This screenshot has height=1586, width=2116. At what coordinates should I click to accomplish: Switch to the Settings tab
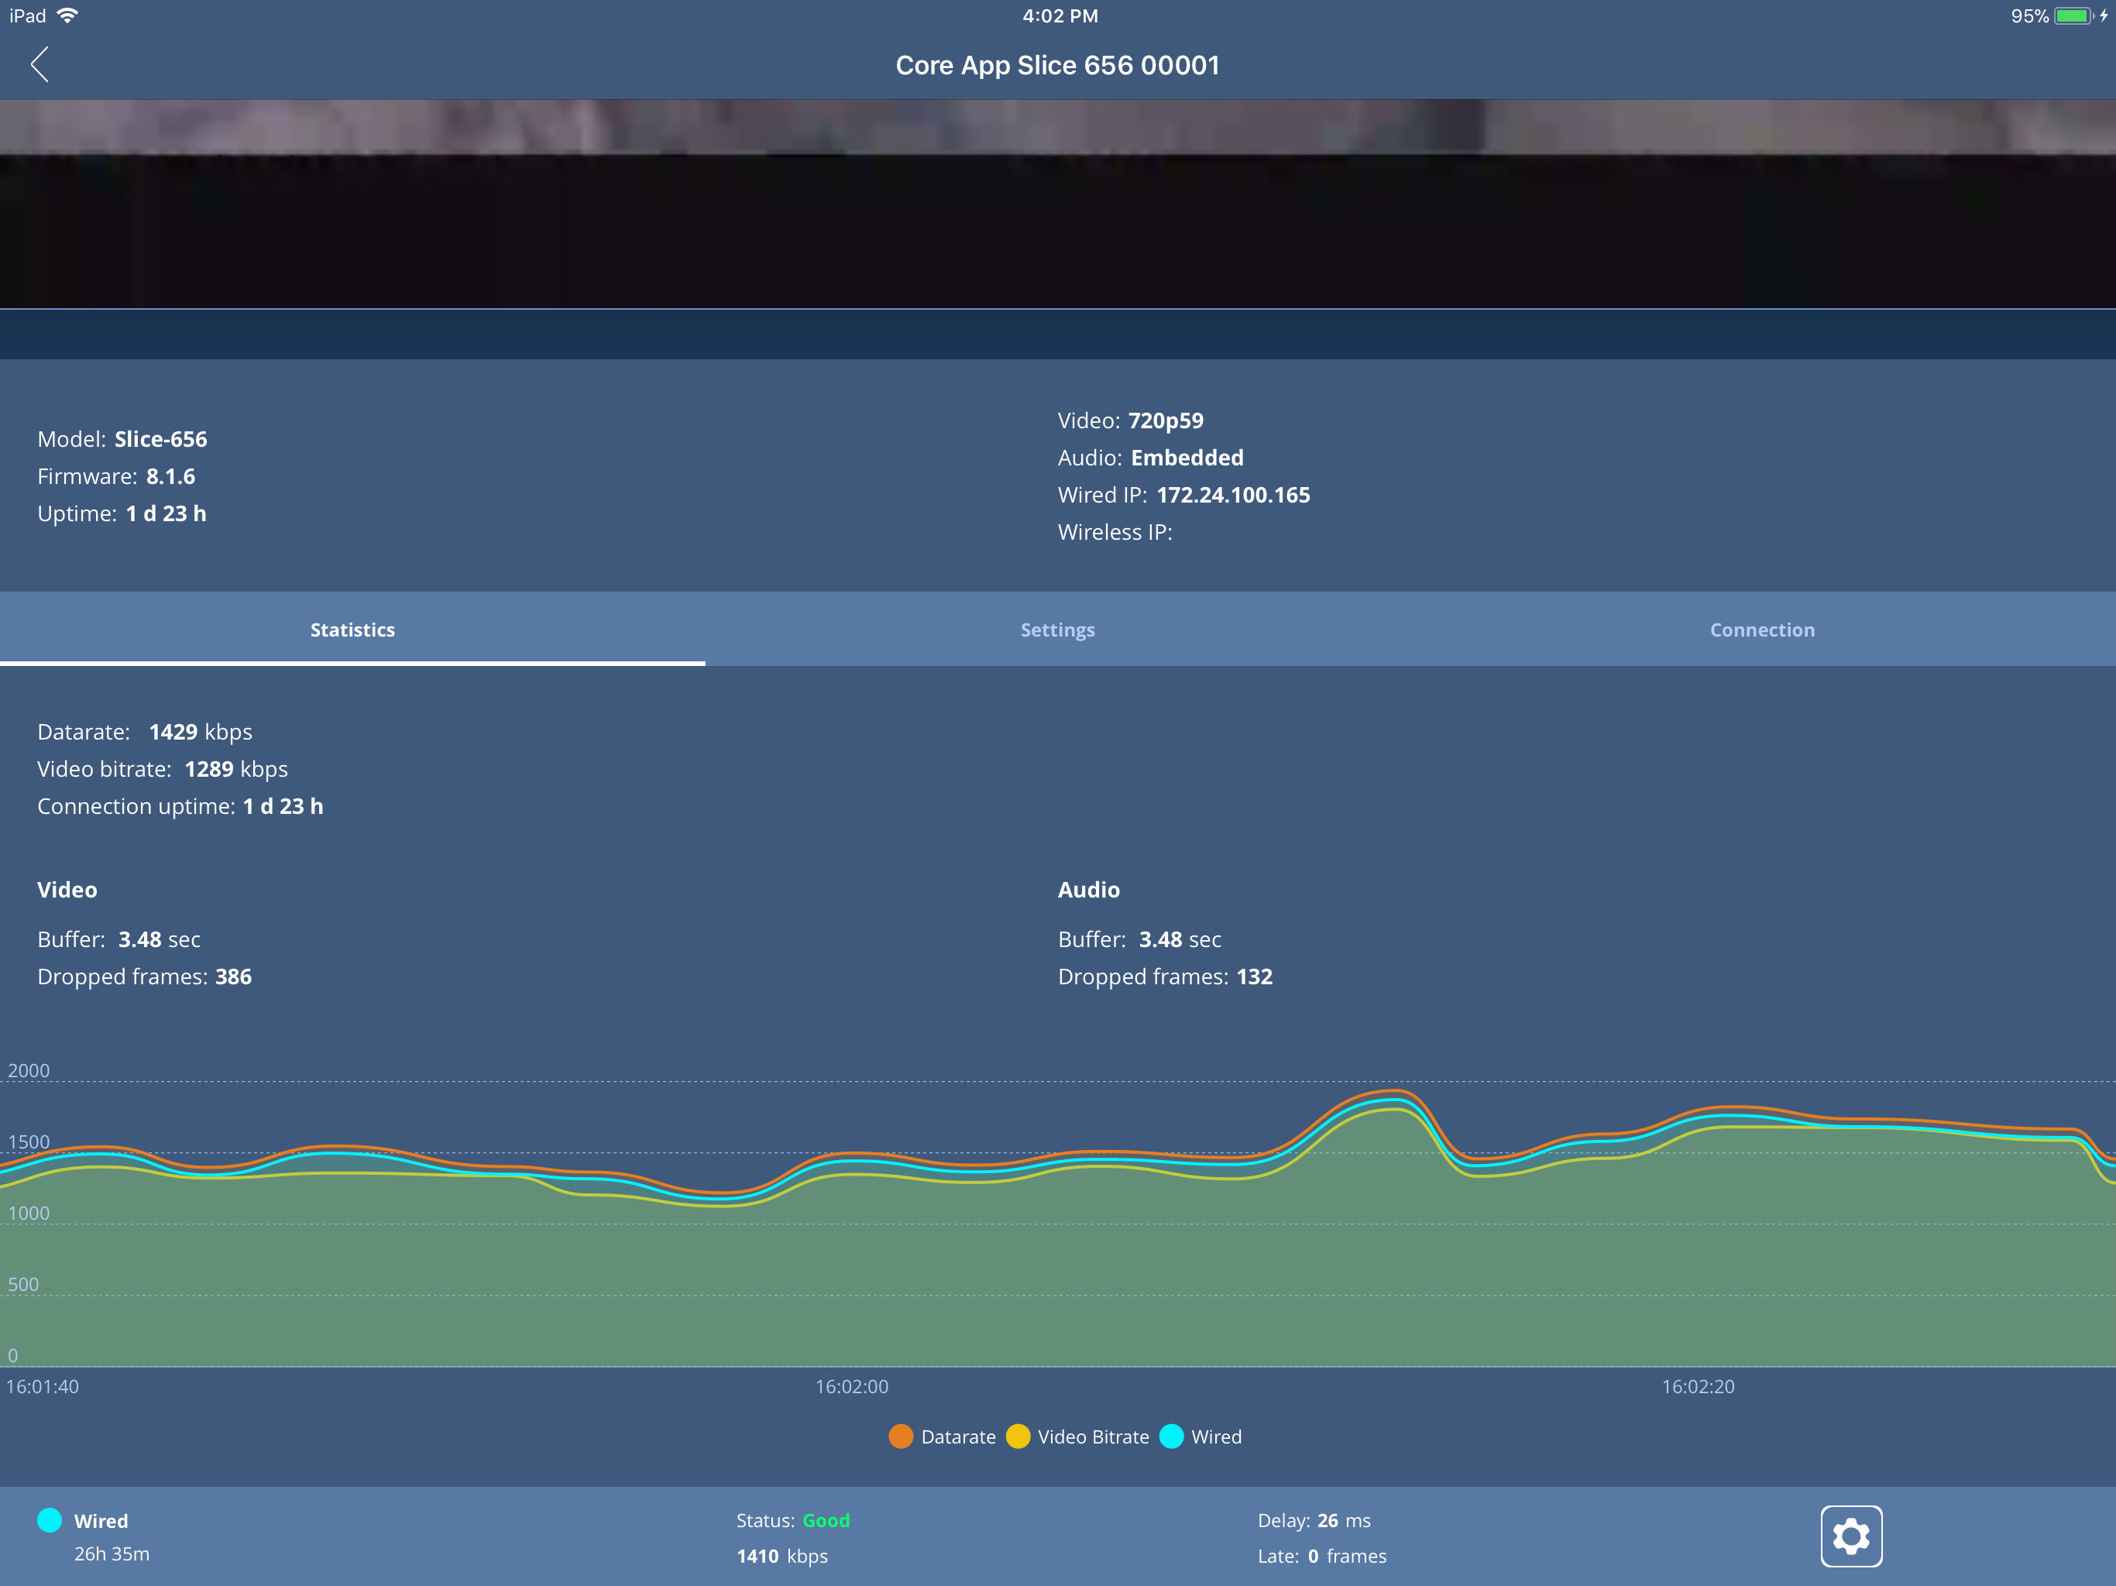click(x=1057, y=630)
